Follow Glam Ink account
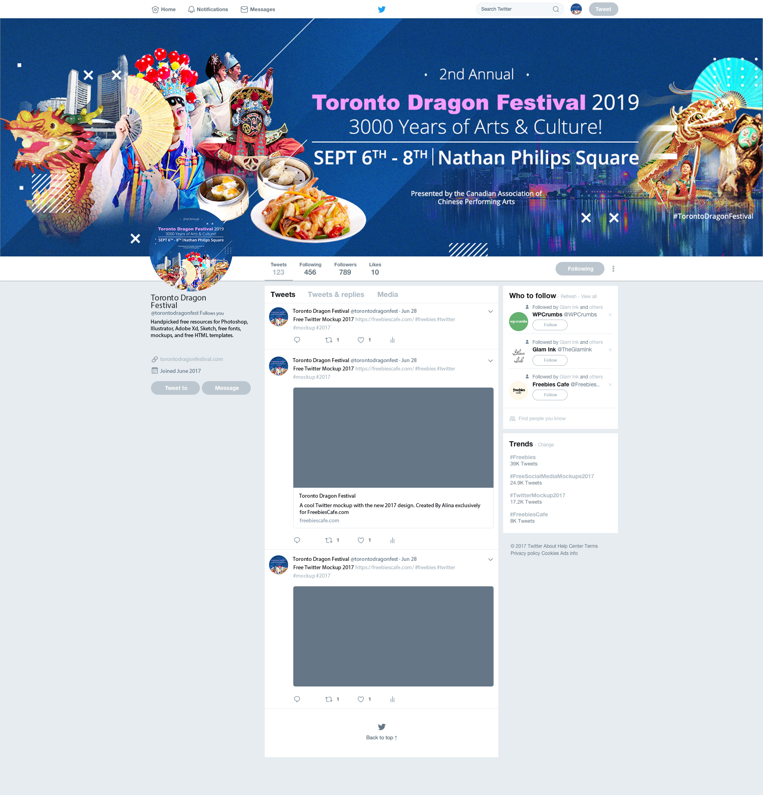 coord(550,360)
